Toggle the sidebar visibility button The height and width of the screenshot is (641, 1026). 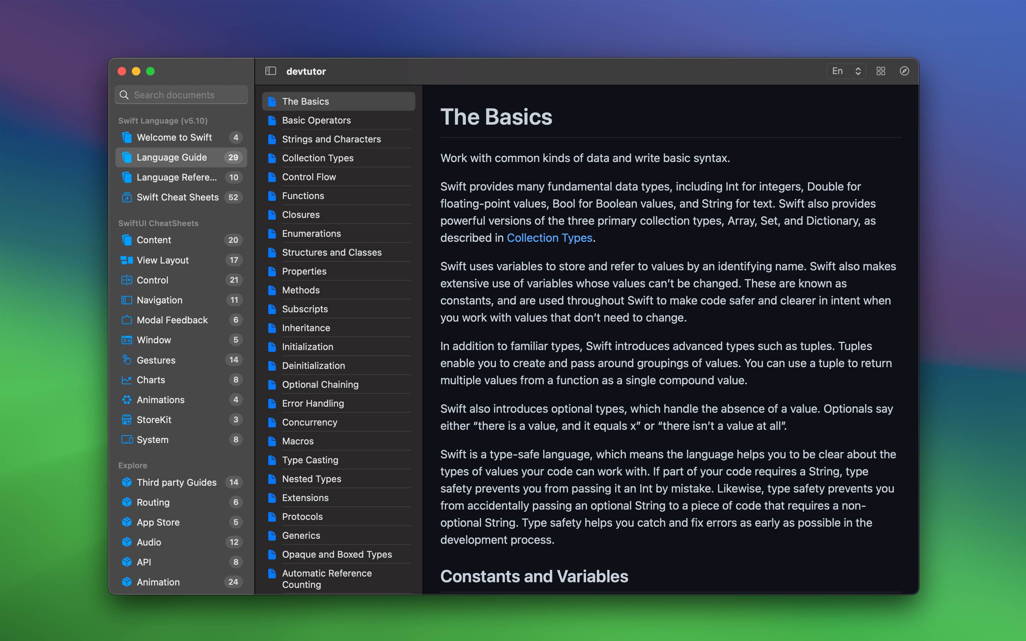click(x=270, y=71)
